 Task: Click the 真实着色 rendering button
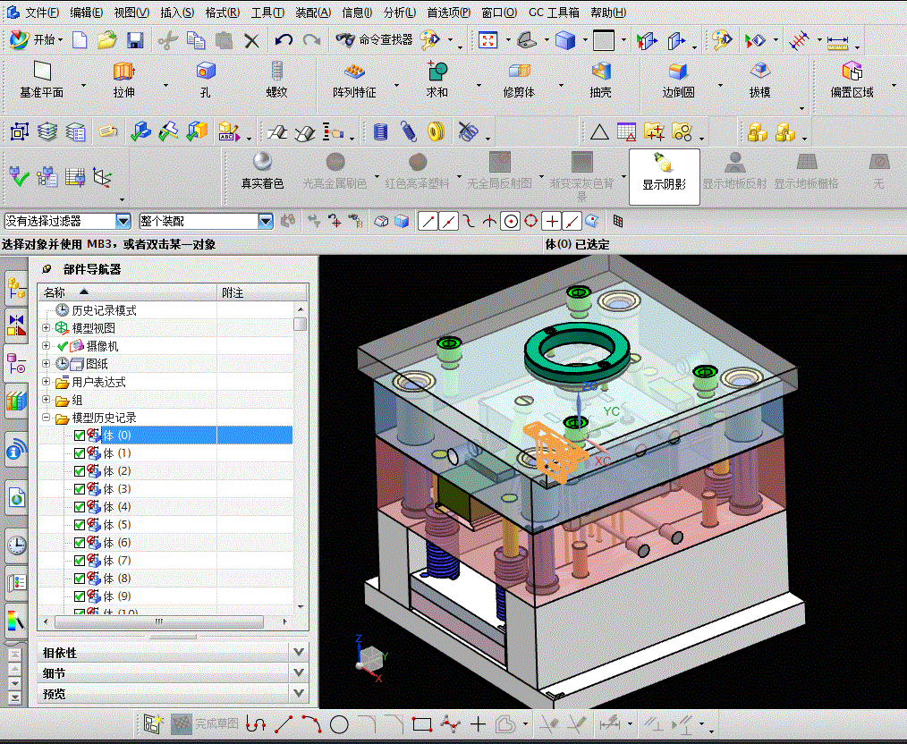coord(262,170)
